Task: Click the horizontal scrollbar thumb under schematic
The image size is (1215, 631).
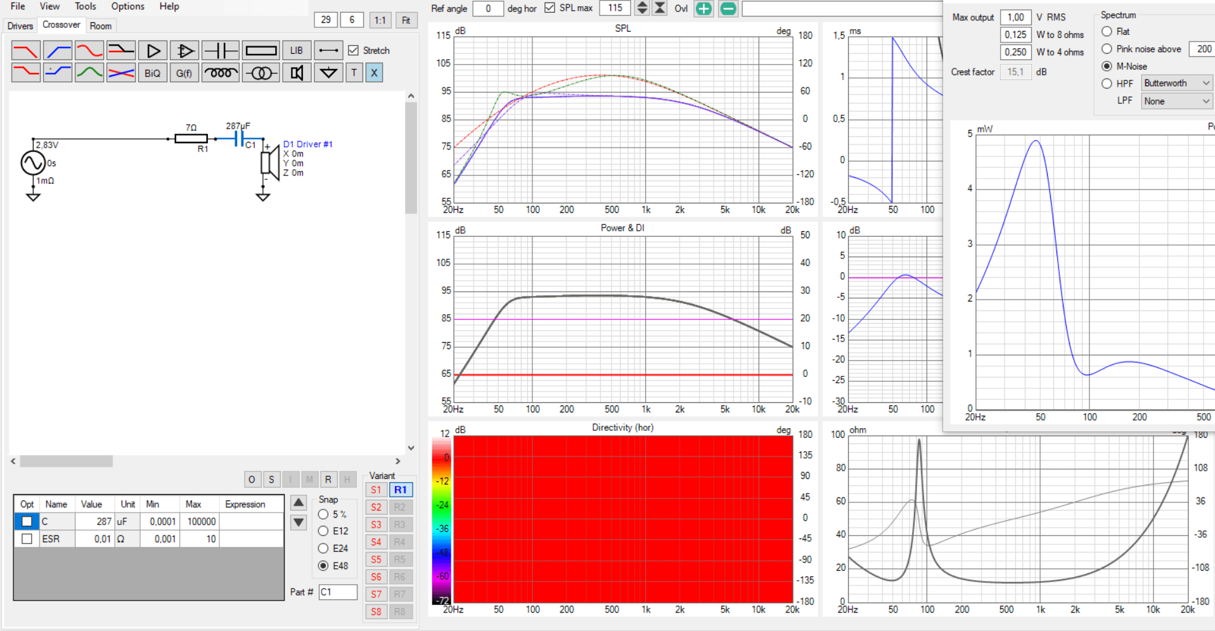Action: coord(67,461)
